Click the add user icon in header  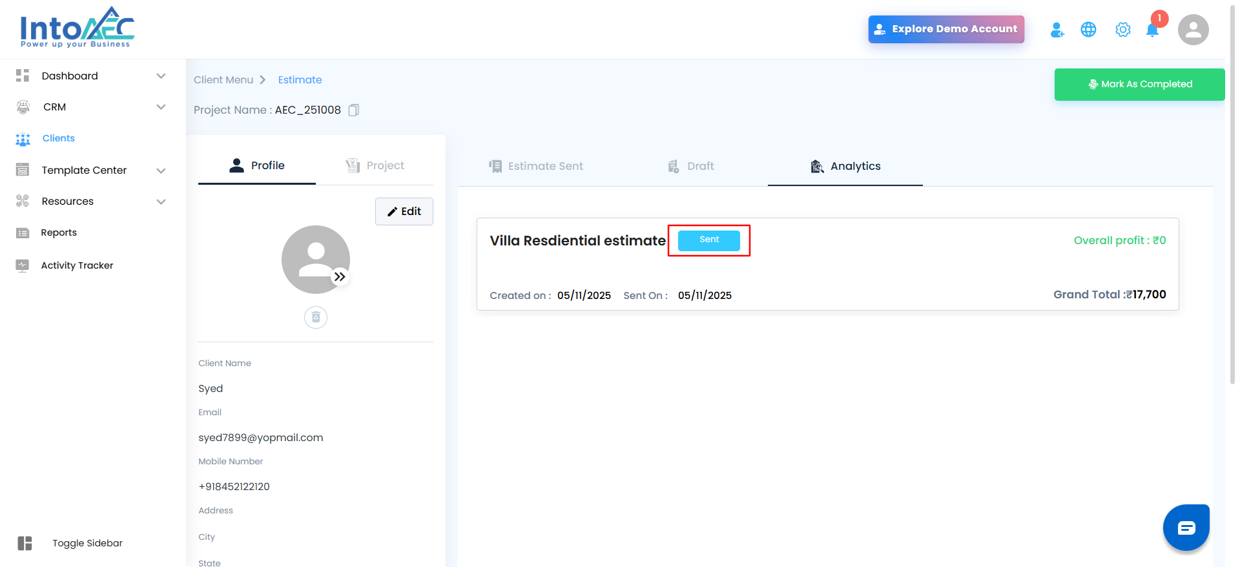coord(1057,30)
